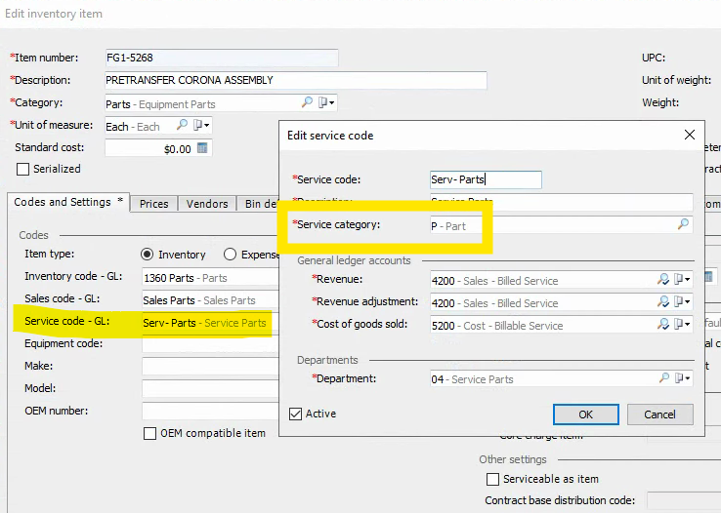721x513 pixels.
Task: Expand Department quick-menu dropdown
Action: pos(682,378)
